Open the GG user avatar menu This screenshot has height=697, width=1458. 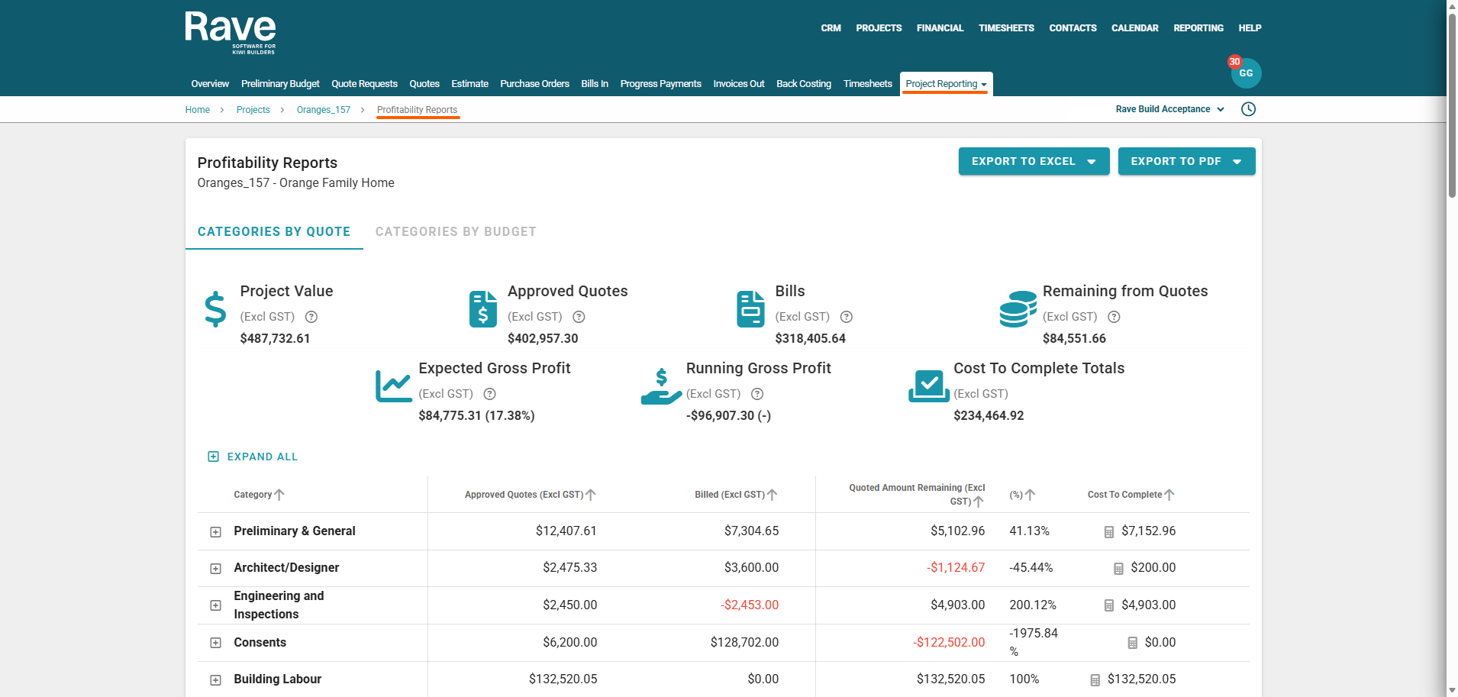1246,73
